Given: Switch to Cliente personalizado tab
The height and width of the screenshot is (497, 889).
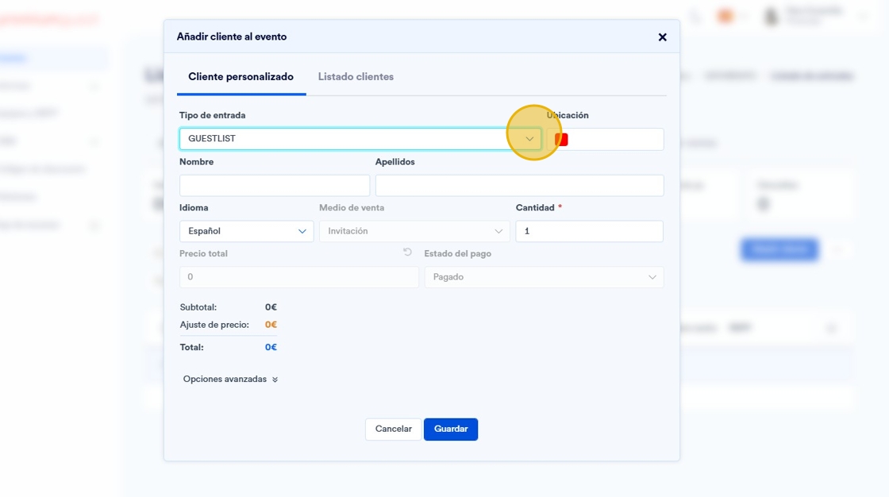Looking at the screenshot, I should tap(241, 76).
